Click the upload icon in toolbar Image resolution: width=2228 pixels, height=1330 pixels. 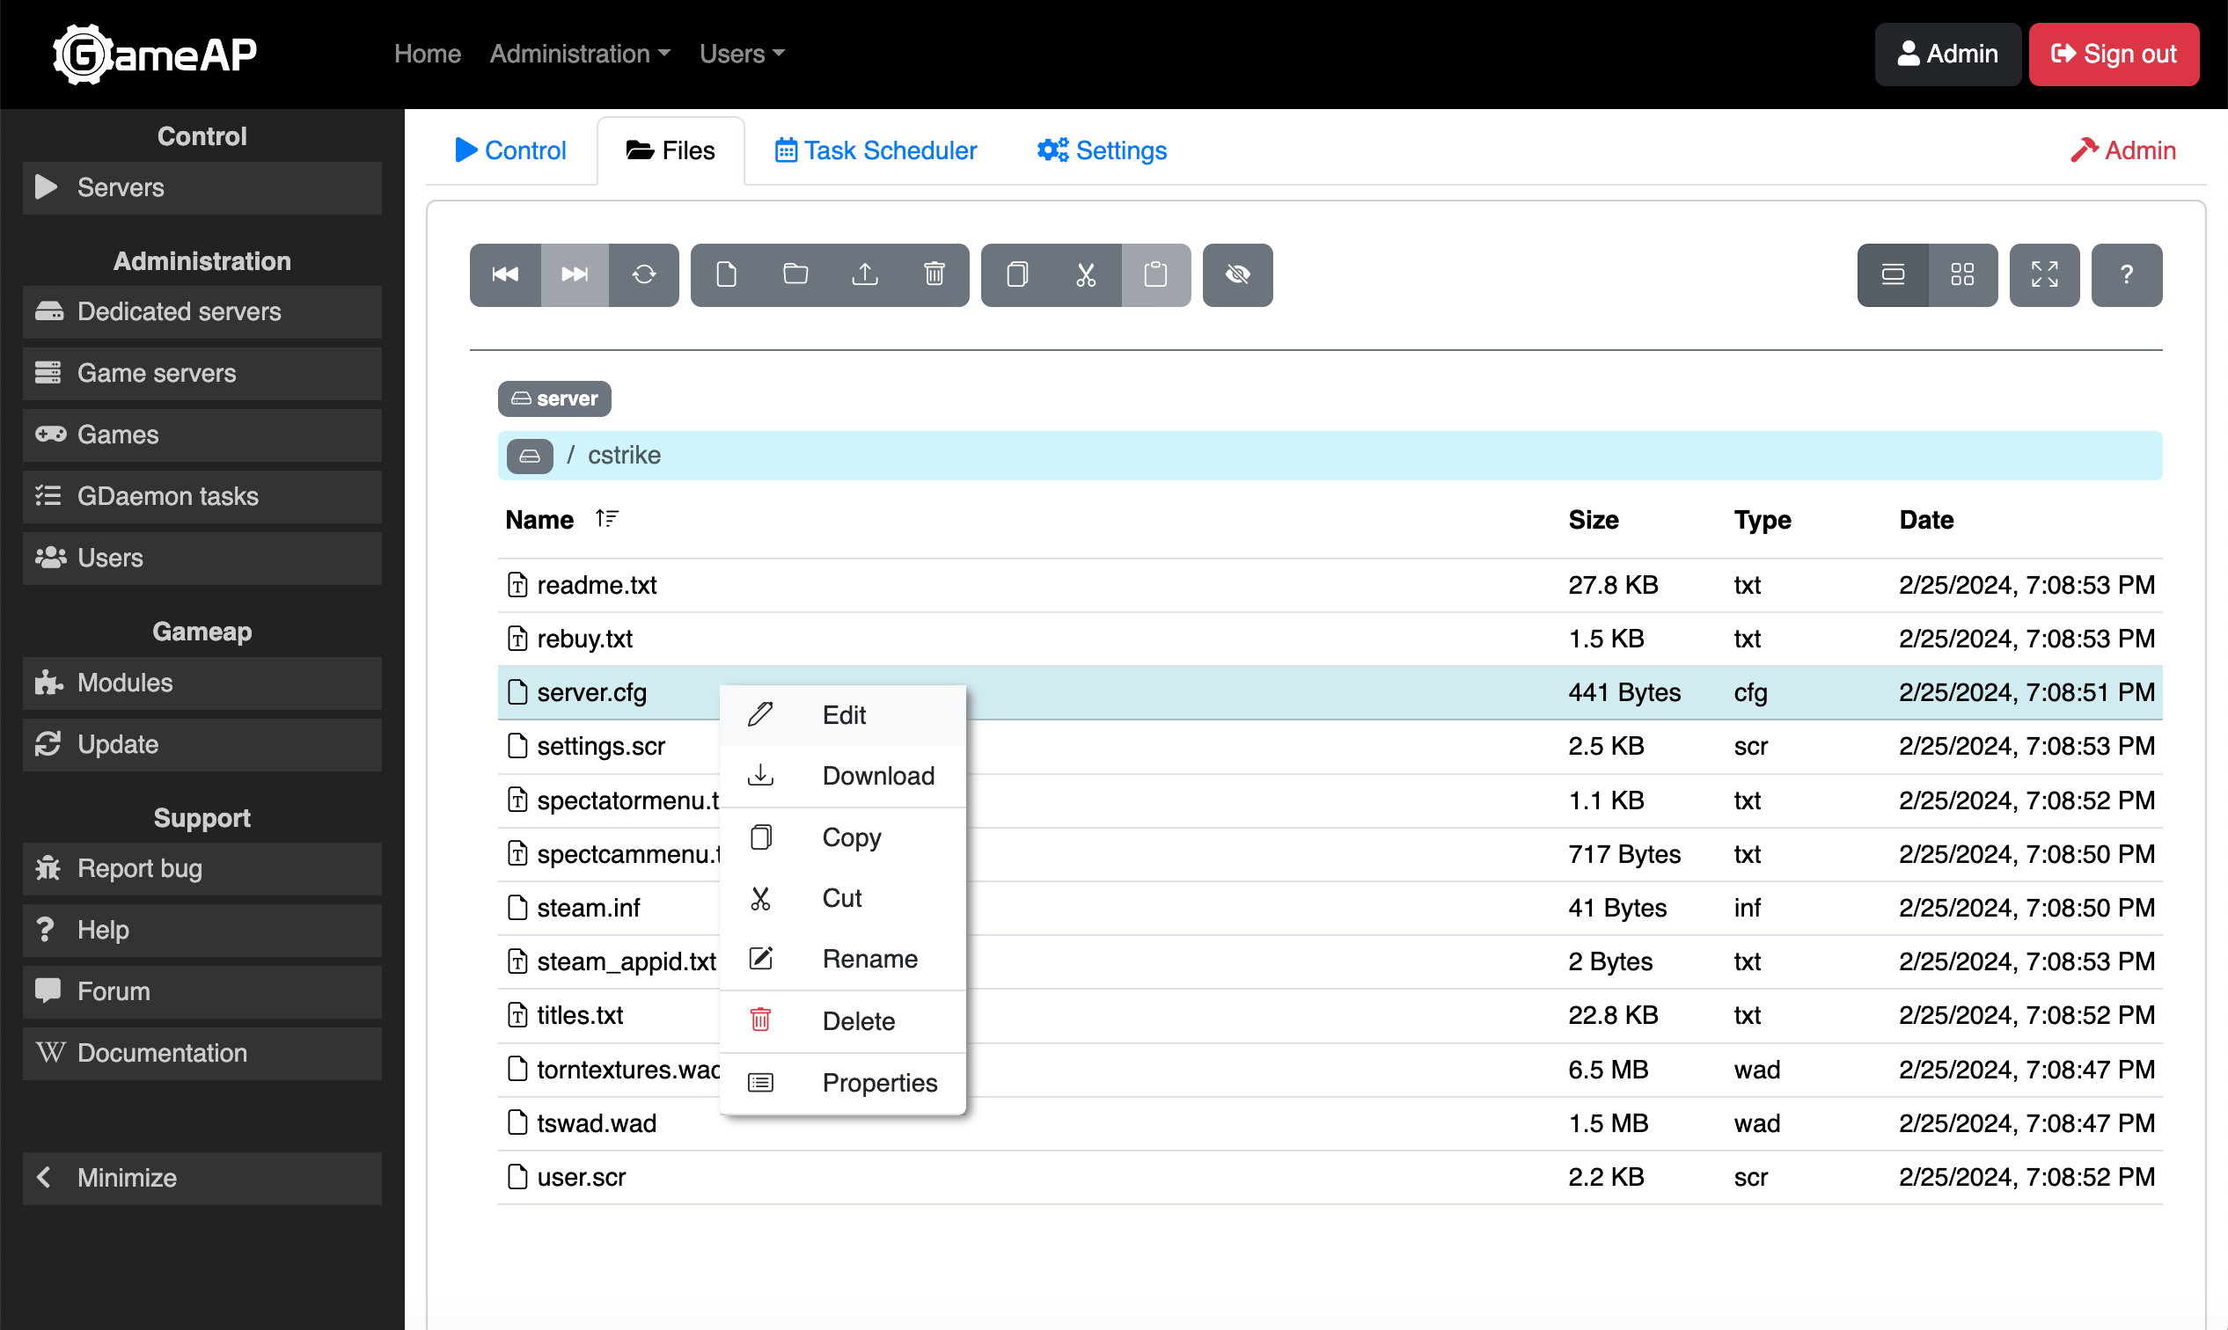864,274
